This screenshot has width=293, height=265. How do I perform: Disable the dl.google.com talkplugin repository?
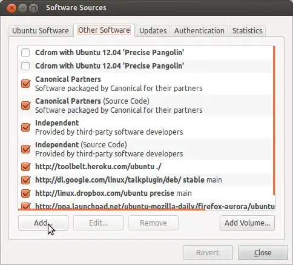click(25, 180)
